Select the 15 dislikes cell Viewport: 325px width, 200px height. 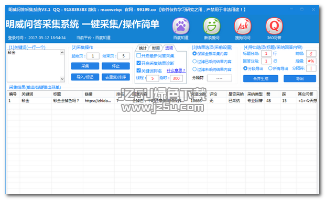click(288, 101)
